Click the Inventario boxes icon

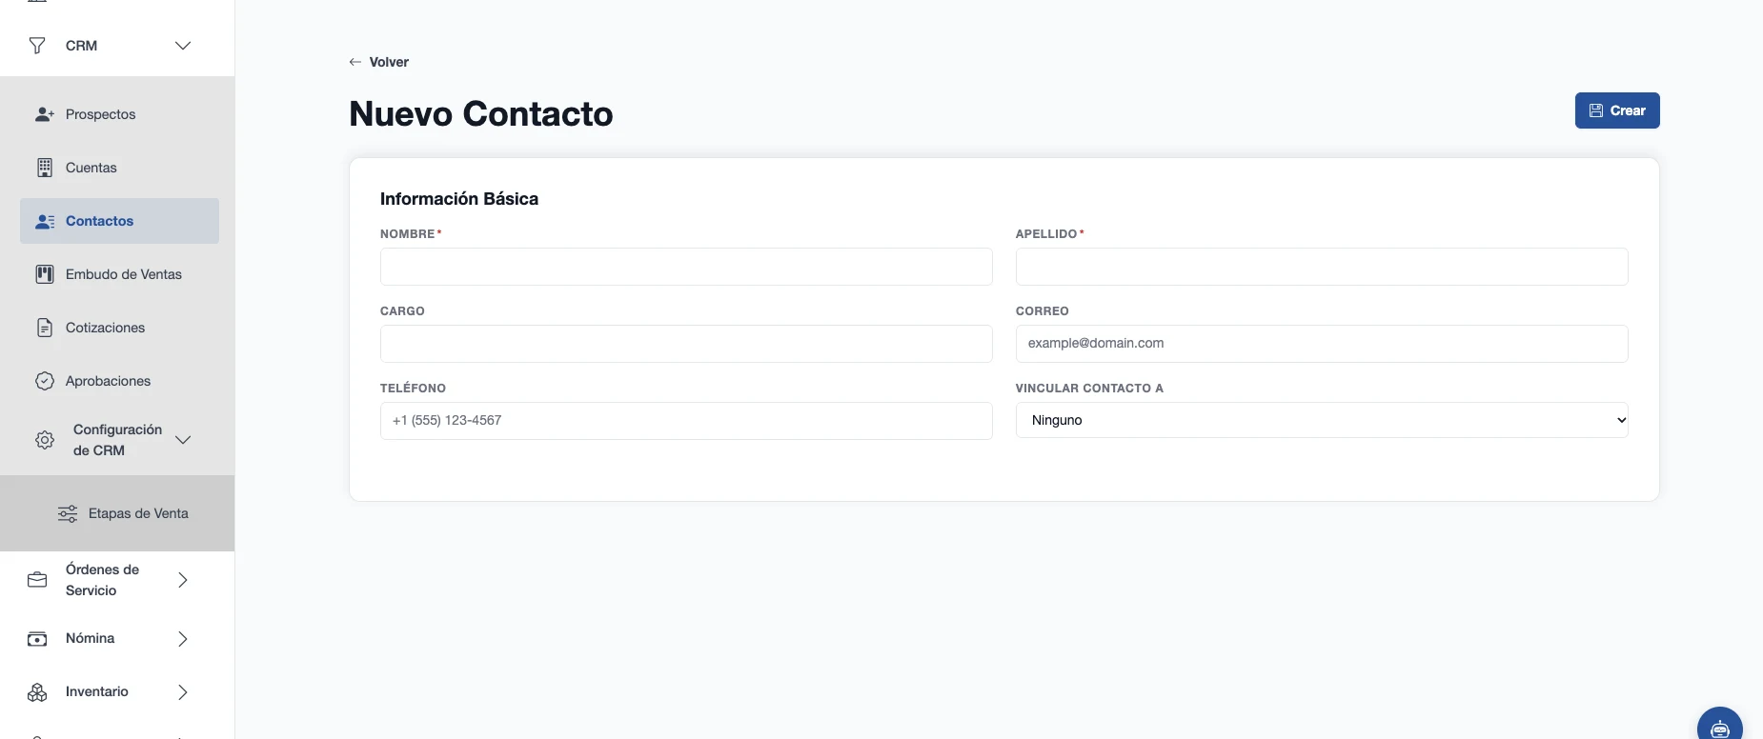(x=37, y=692)
